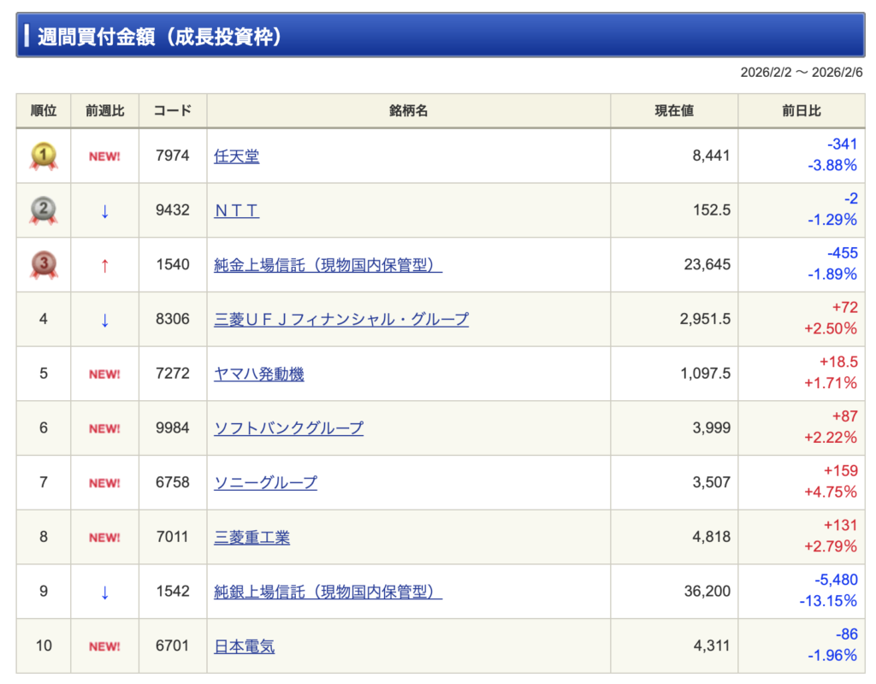Click the red up arrow for code 1540
The width and height of the screenshot is (876, 684).
tap(104, 265)
